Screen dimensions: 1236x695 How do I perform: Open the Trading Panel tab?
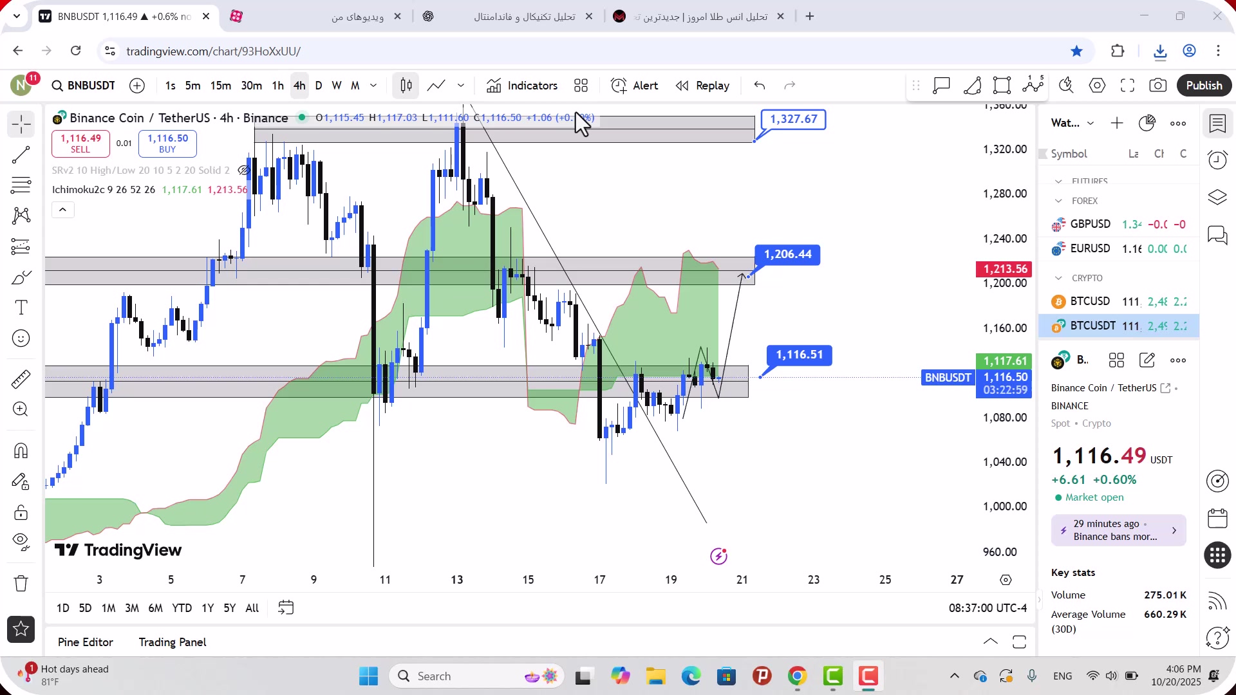173,642
